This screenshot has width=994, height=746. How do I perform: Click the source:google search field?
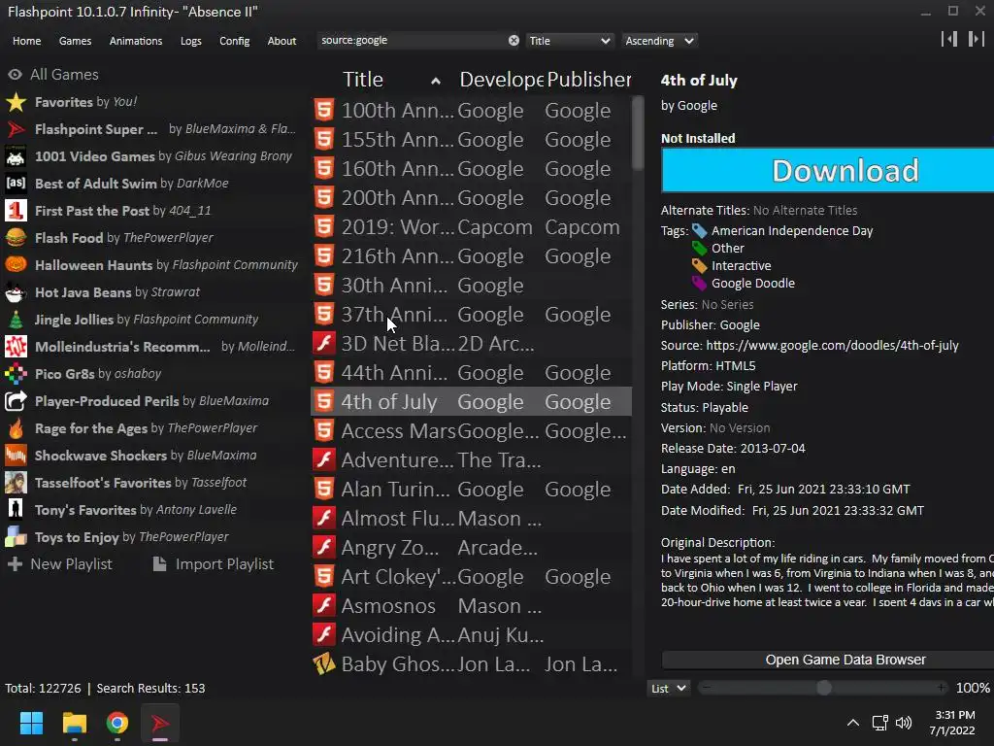pos(412,41)
